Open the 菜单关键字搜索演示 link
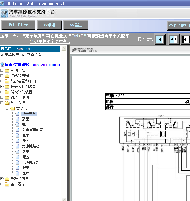Image resolution: width=190 pixels, height=201 pixels. 50,41
